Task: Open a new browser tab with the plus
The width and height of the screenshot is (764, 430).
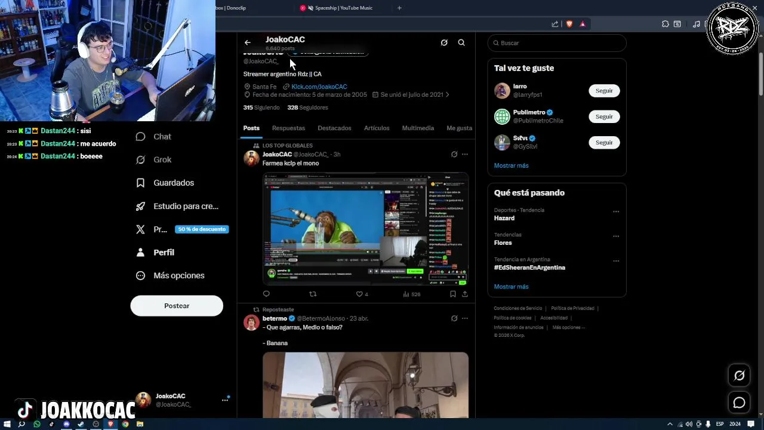Action: click(x=399, y=8)
